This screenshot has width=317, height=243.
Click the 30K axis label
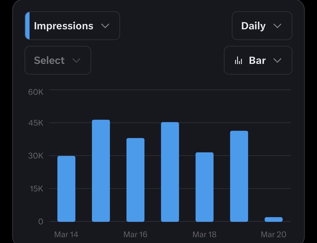pyautogui.click(x=36, y=156)
